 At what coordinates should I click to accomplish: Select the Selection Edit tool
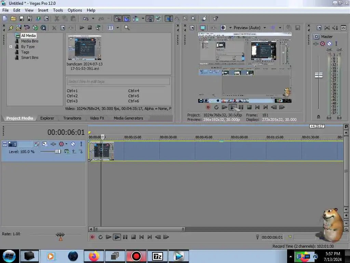point(185,18)
